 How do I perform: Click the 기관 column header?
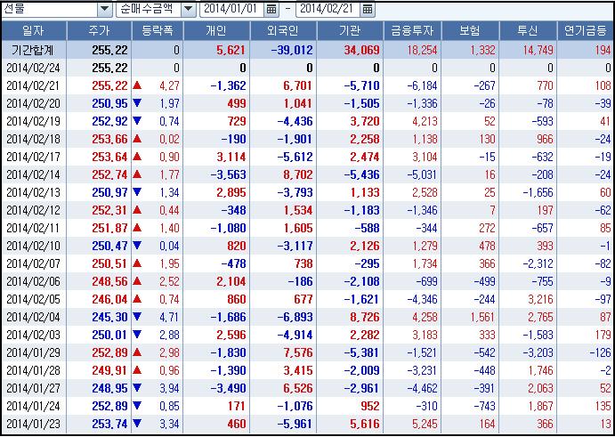pyautogui.click(x=350, y=30)
